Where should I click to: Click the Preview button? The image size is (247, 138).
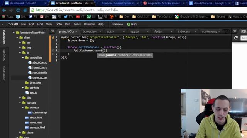[117, 24]
